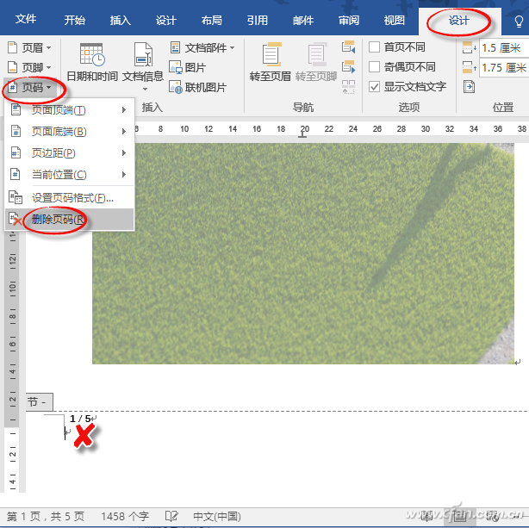Click the 日期和时间 calendar icon

pos(92,54)
